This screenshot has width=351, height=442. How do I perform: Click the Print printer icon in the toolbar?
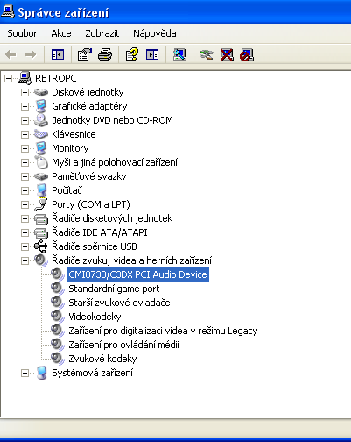click(x=105, y=54)
